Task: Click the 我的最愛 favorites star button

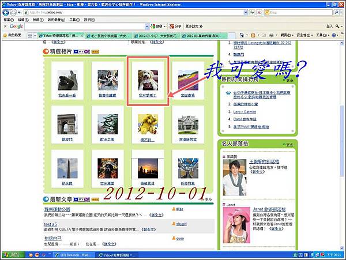Action: tap(12, 35)
